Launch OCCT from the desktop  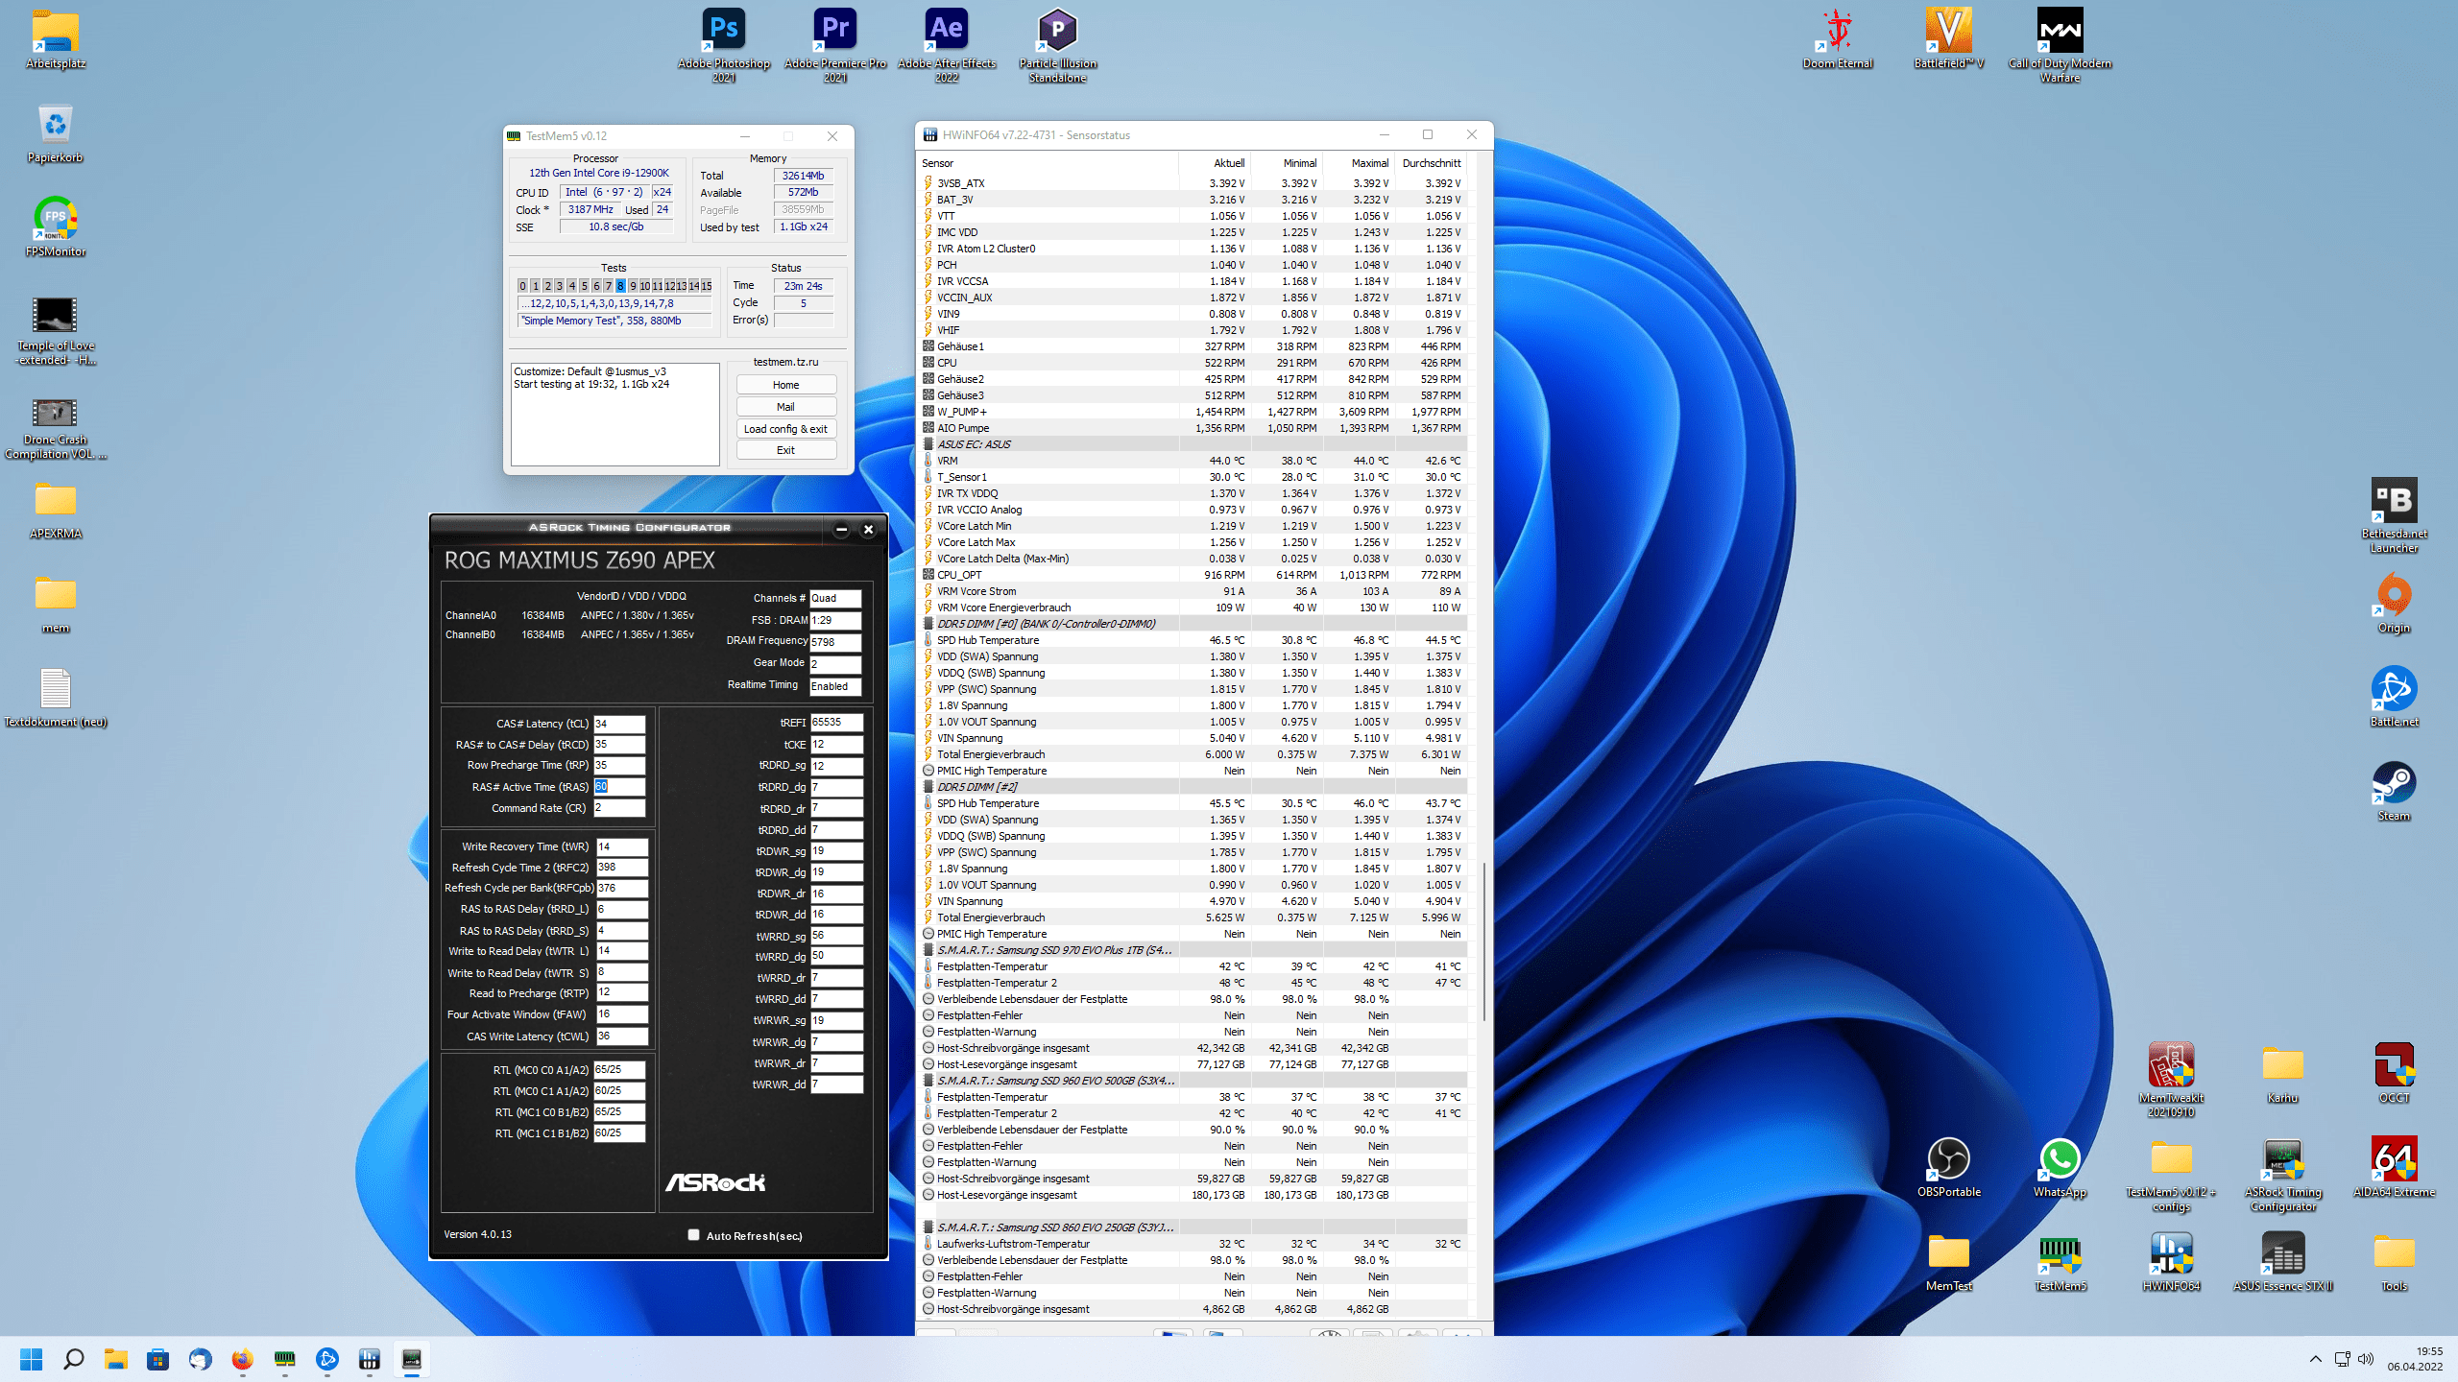click(2395, 1075)
